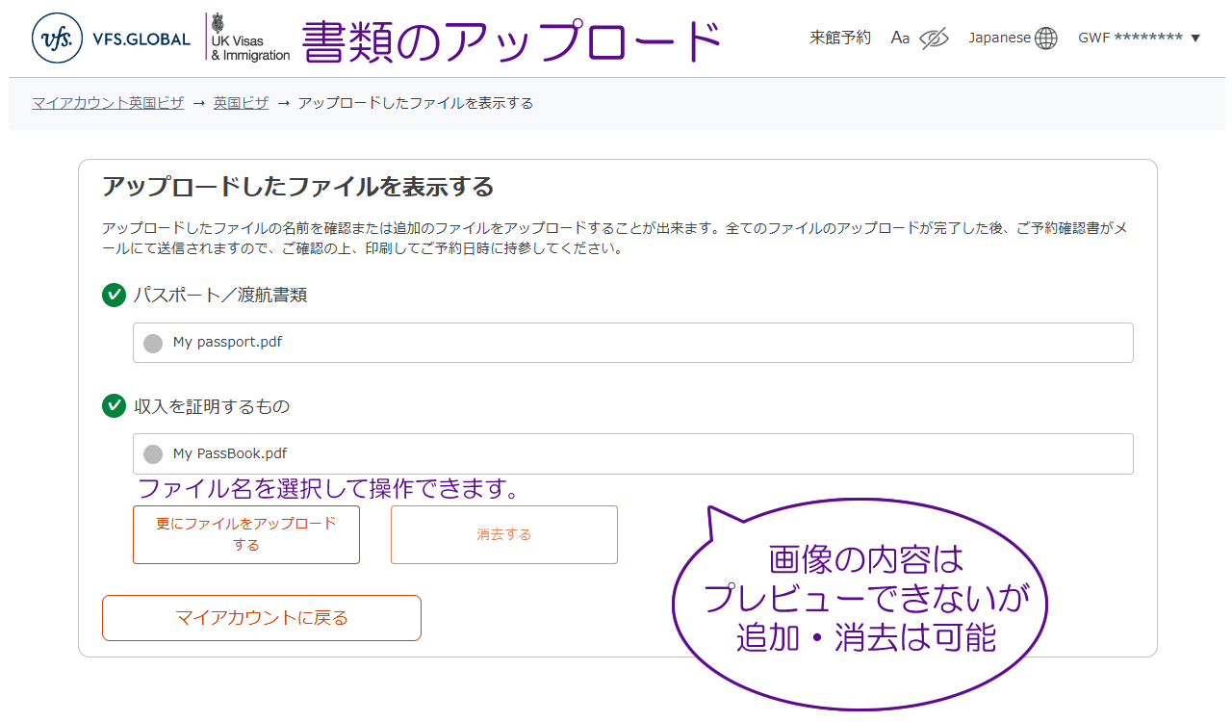Click current breadcrumb アップロードしたファイルを表示する
Screen dimensions: 1232x722
tap(415, 103)
